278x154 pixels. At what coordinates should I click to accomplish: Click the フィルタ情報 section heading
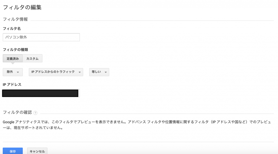(x=15, y=19)
